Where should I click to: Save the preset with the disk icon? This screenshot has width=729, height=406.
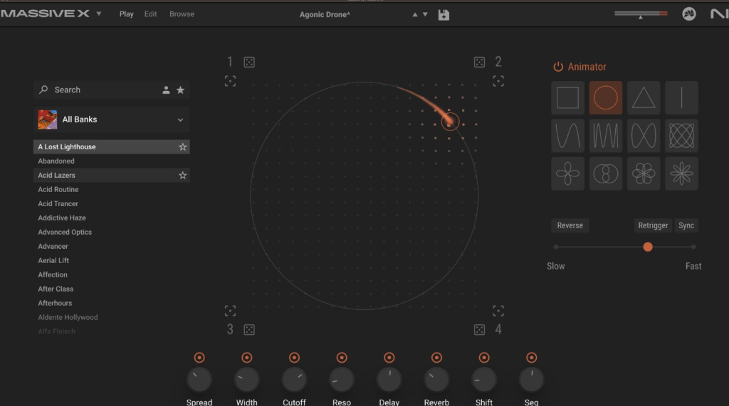pyautogui.click(x=444, y=15)
